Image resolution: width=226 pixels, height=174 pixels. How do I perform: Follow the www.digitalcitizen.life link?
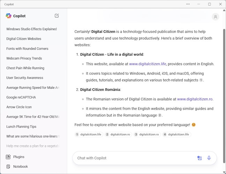148,64
